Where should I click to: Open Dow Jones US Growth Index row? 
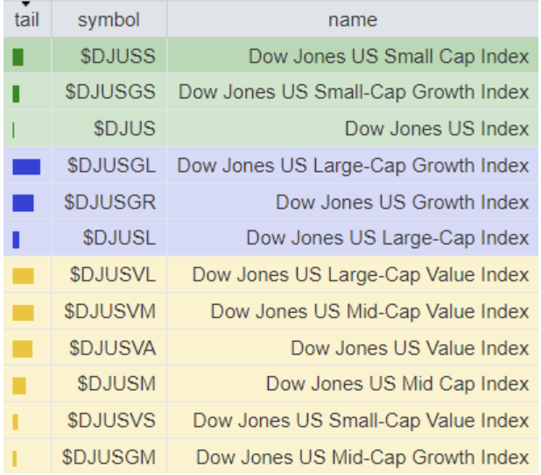pyautogui.click(x=402, y=202)
